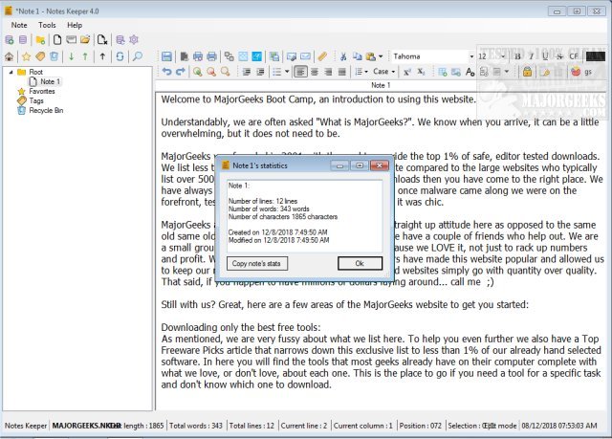Expand the Paste options dropdown arrow

click(x=381, y=56)
